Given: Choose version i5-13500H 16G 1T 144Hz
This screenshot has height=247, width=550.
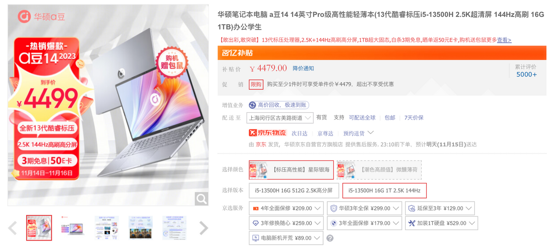Looking at the screenshot, I should pyautogui.click(x=384, y=190).
